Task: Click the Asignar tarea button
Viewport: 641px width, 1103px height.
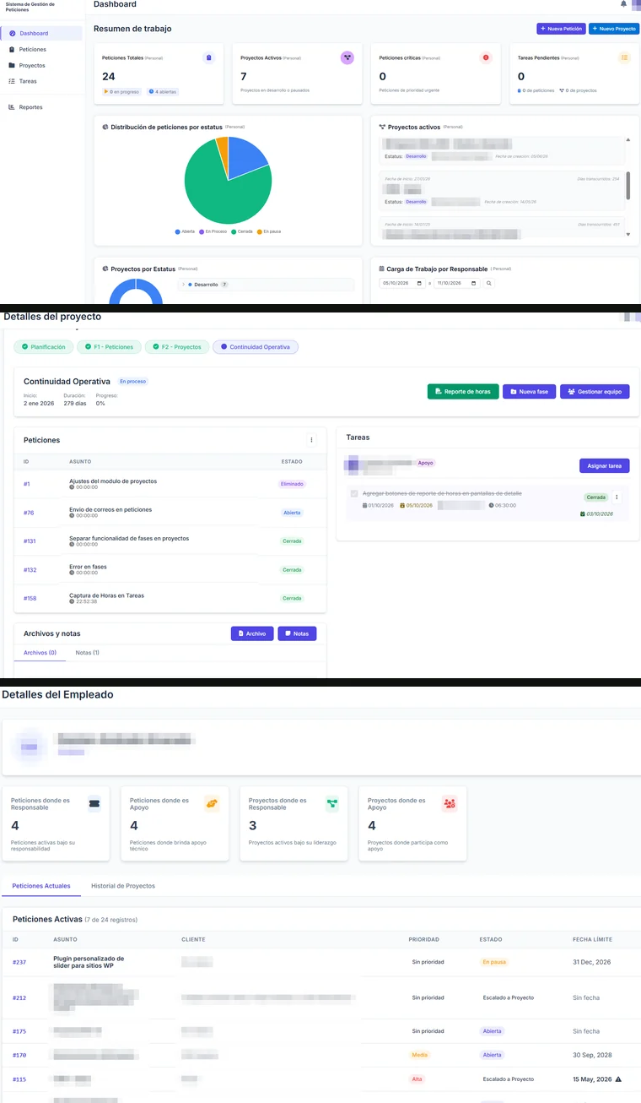Action: 605,465
